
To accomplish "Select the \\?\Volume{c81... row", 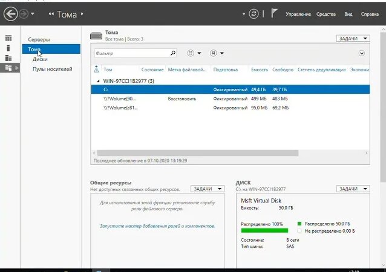I will coord(231,108).
